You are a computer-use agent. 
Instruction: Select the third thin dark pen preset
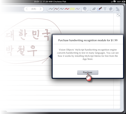(62, 9)
